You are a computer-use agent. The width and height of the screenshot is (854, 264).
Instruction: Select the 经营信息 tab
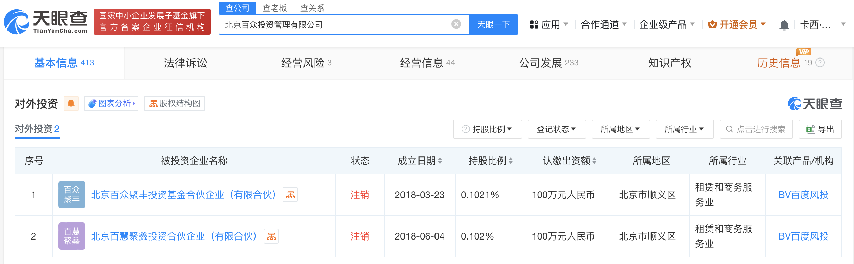(427, 63)
